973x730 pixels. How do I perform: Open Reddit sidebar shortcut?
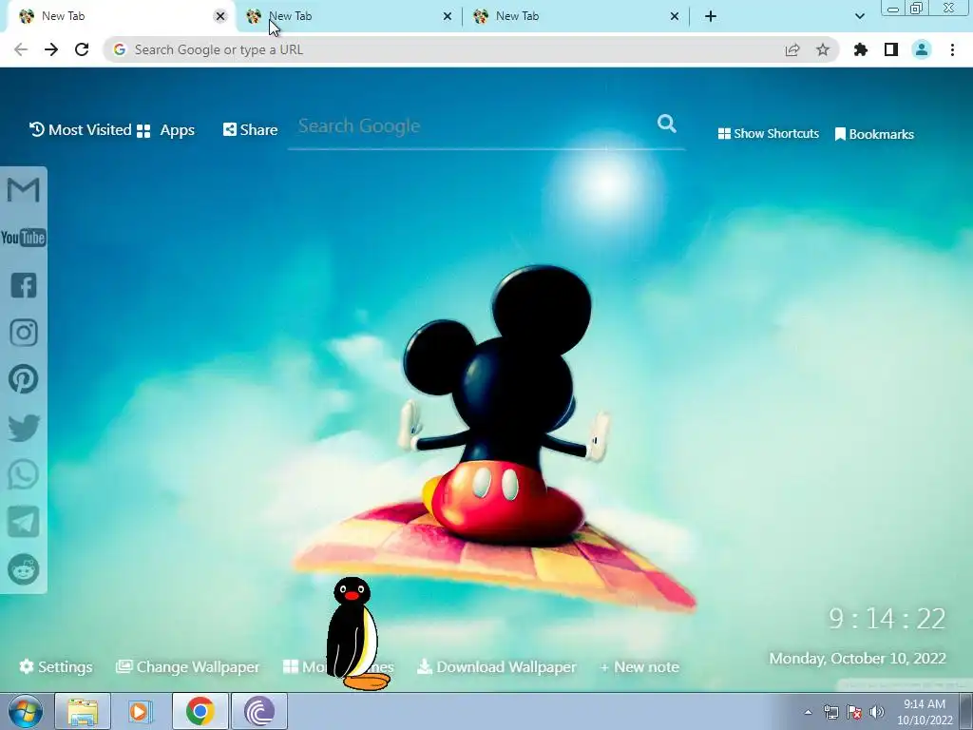pyautogui.click(x=24, y=569)
